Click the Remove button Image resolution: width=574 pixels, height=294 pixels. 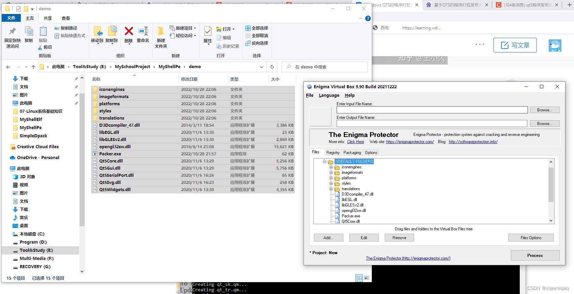pos(399,238)
